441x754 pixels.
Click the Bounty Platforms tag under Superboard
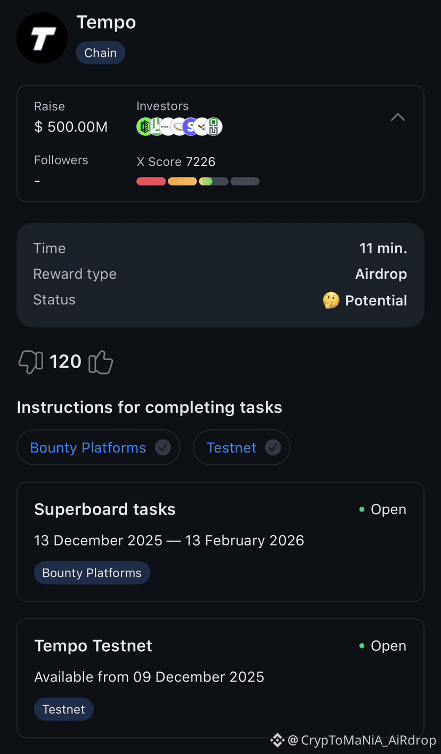tap(92, 573)
